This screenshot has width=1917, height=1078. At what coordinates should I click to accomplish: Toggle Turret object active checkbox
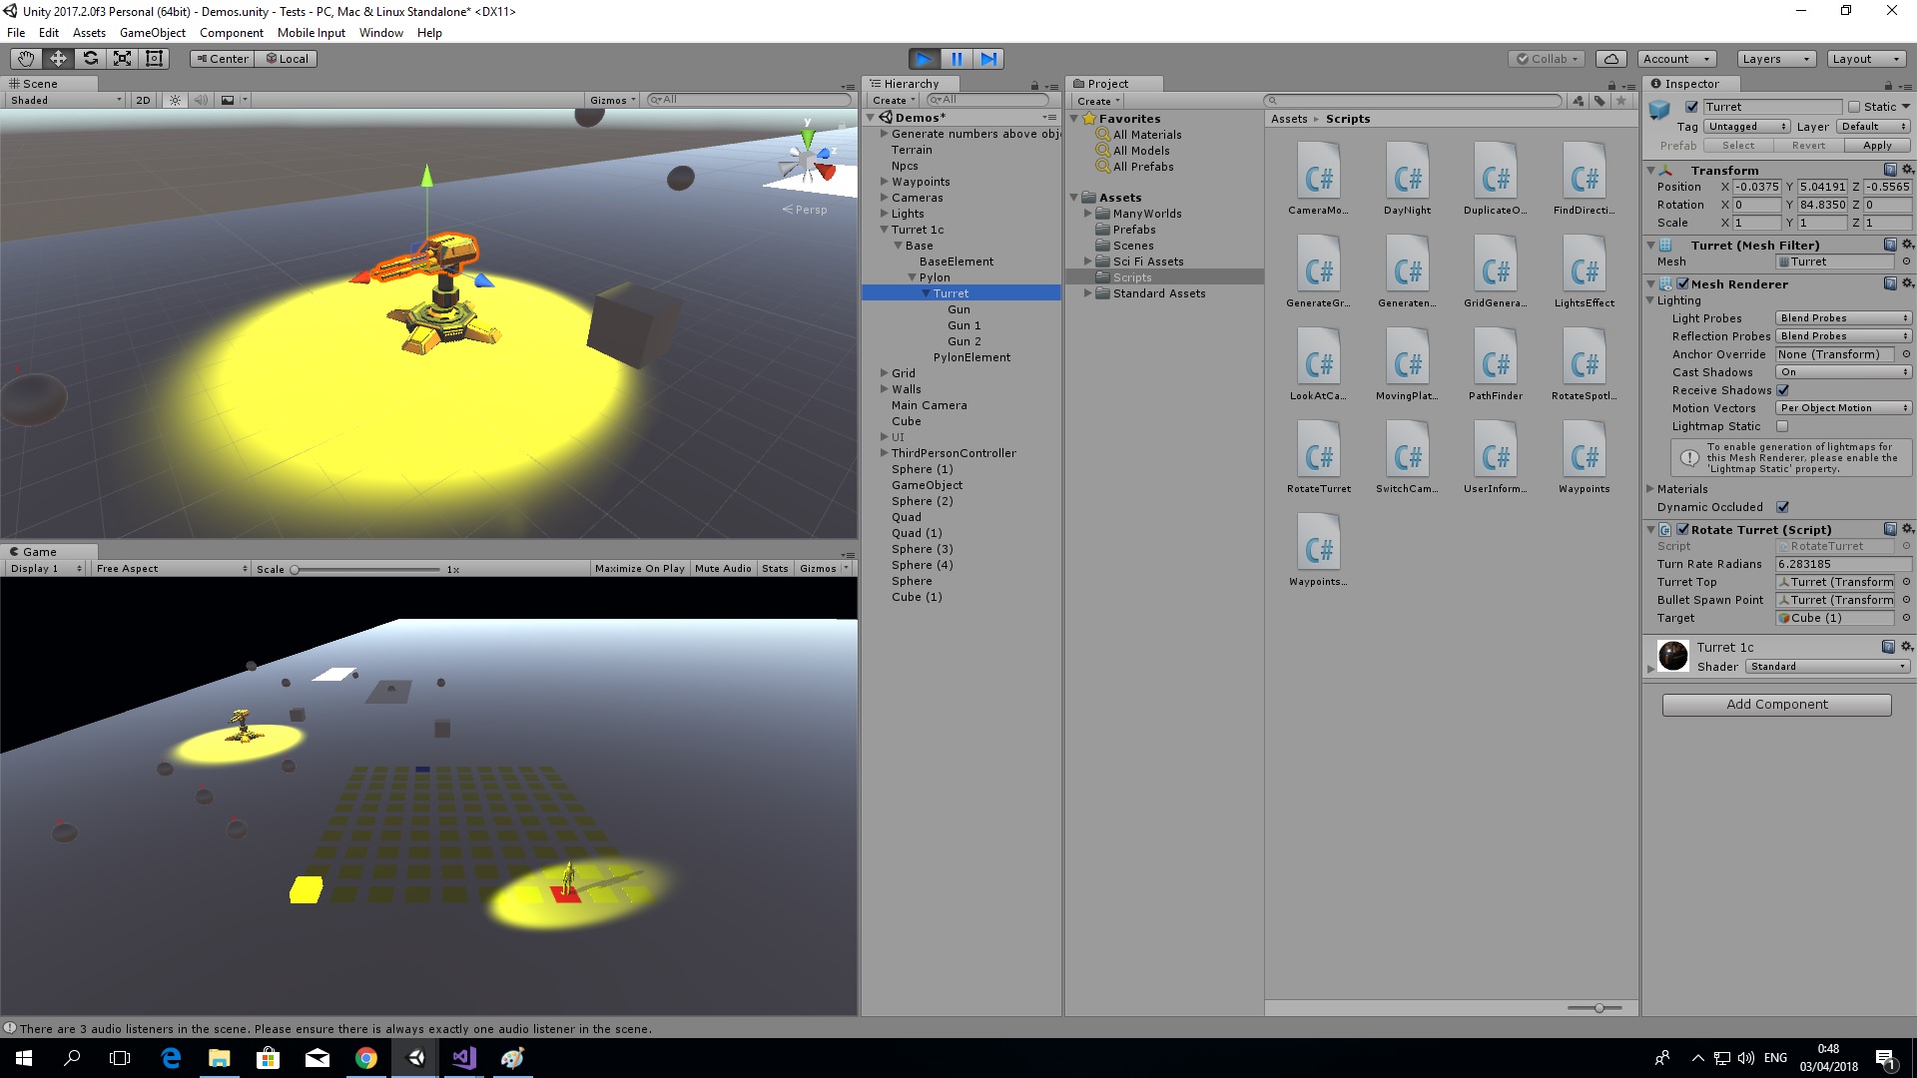pos(1691,107)
